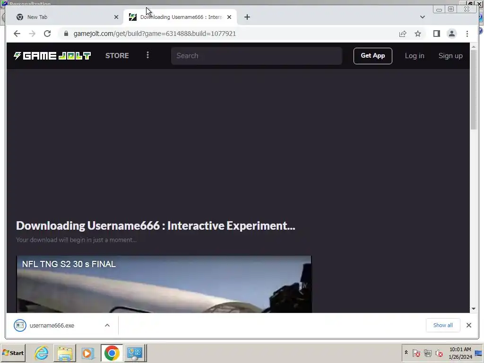Open the Windows Start menu
This screenshot has width=484, height=363.
[13, 353]
